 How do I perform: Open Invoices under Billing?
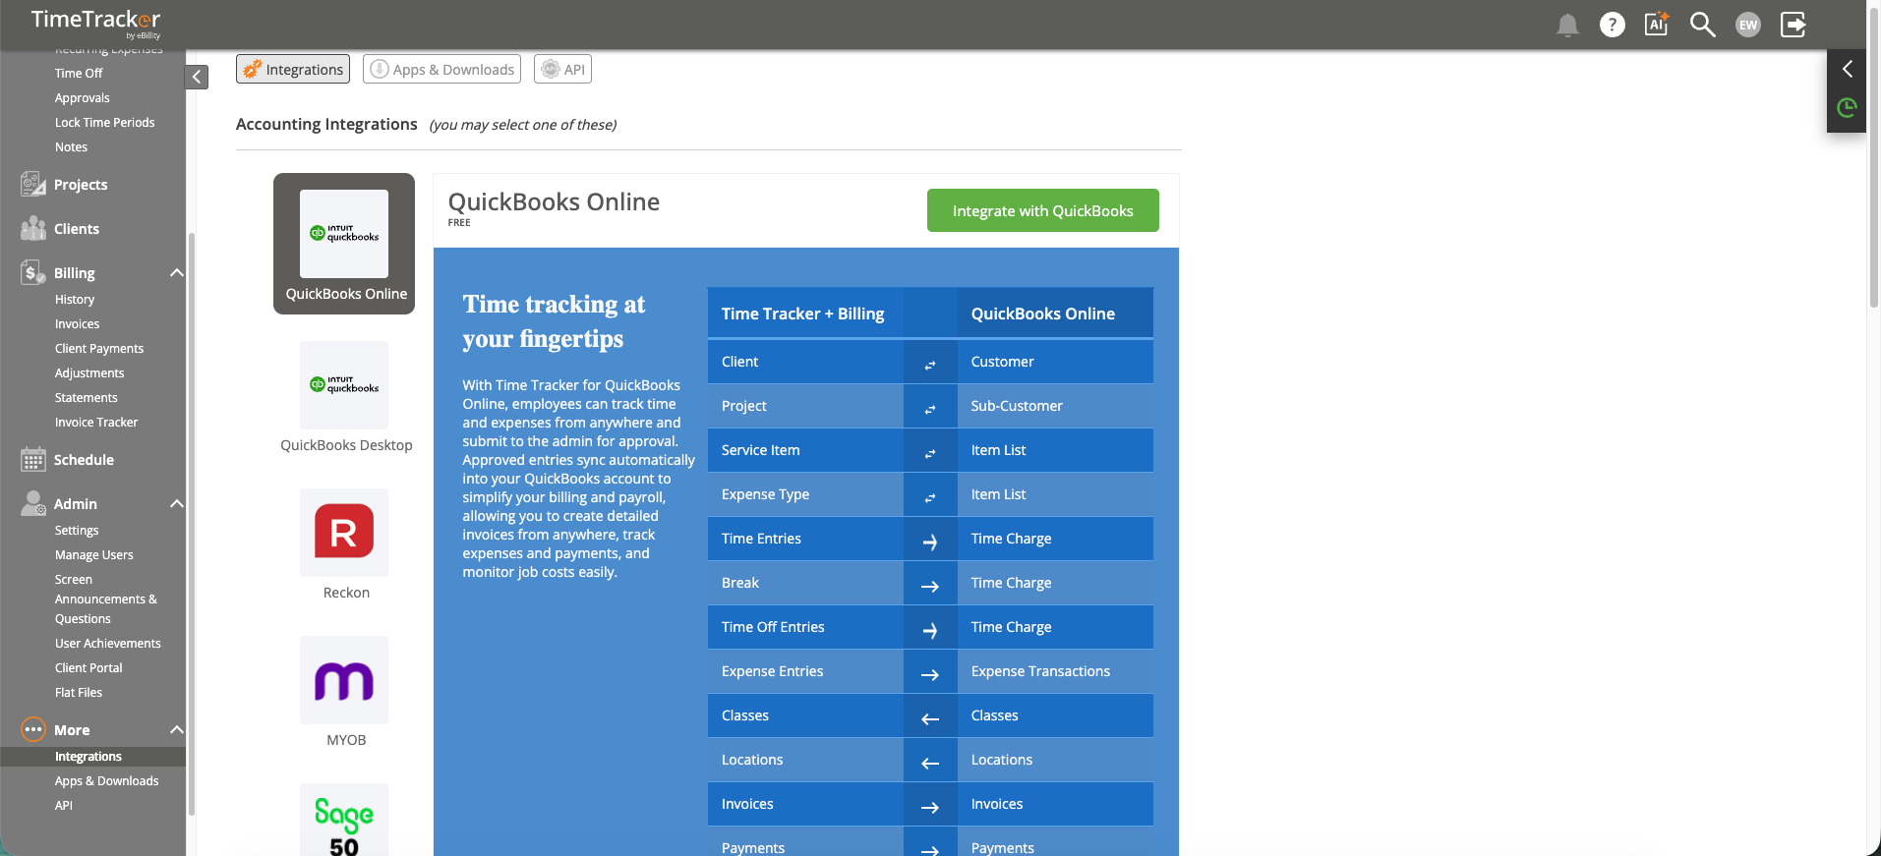pos(78,324)
